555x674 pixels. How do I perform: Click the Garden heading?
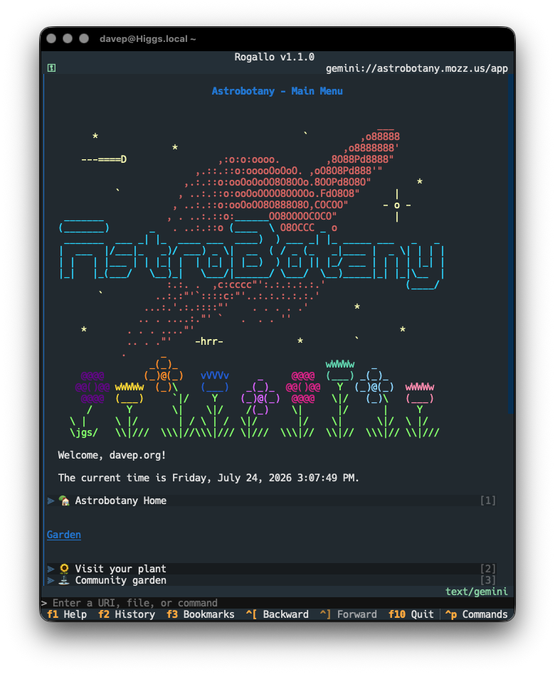tap(63, 535)
